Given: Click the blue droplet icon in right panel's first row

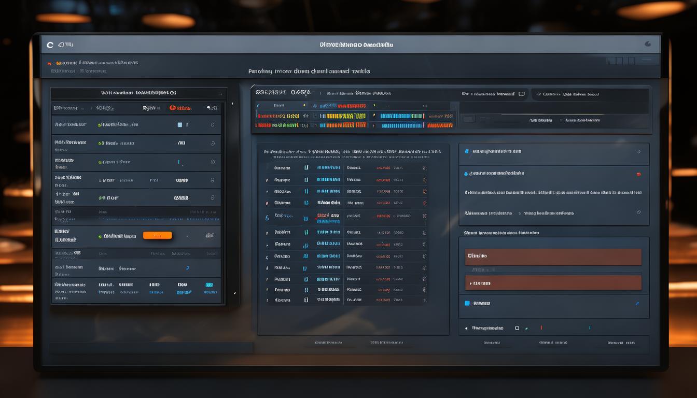Looking at the screenshot, I should click(467, 152).
